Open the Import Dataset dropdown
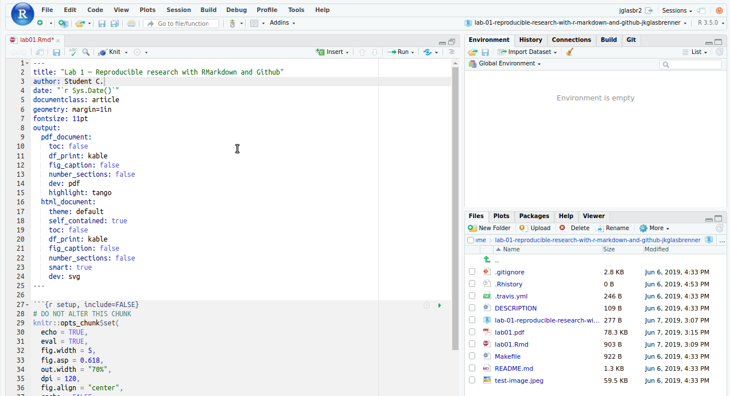The height and width of the screenshot is (396, 730). [x=527, y=52]
